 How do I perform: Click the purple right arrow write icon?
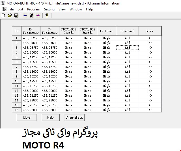[x=38, y=15]
